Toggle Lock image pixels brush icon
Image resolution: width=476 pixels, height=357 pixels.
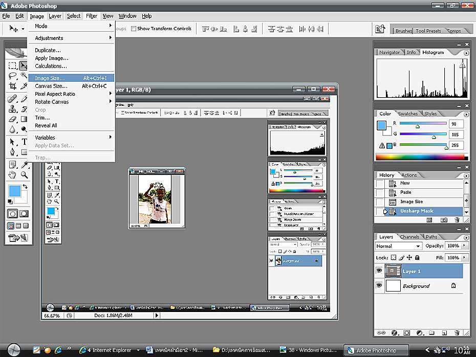pyautogui.click(x=402, y=257)
